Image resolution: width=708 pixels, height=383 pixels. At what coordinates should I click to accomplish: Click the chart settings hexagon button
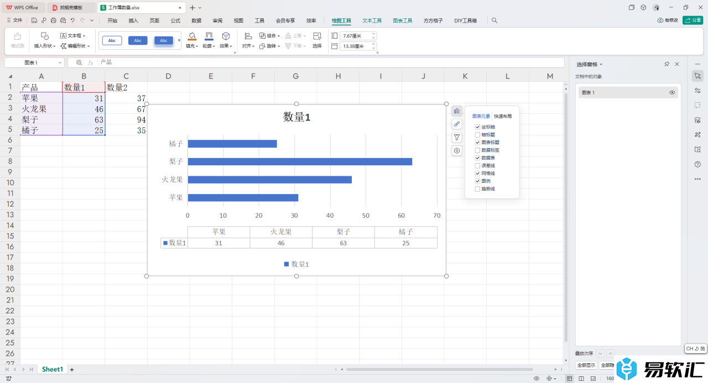pyautogui.click(x=457, y=150)
